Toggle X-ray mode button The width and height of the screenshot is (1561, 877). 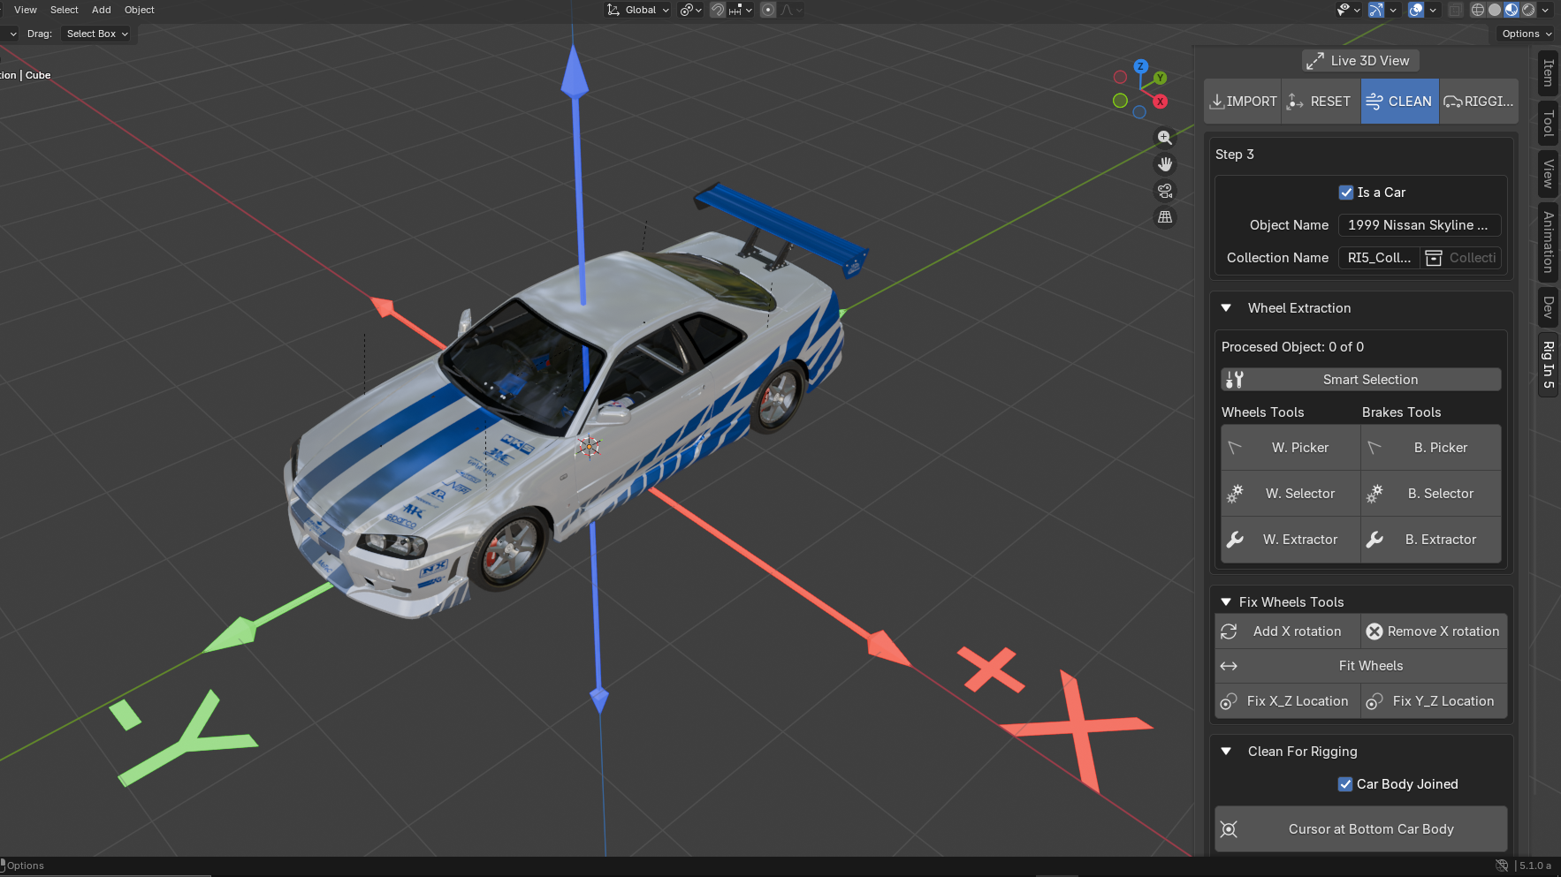[1455, 10]
